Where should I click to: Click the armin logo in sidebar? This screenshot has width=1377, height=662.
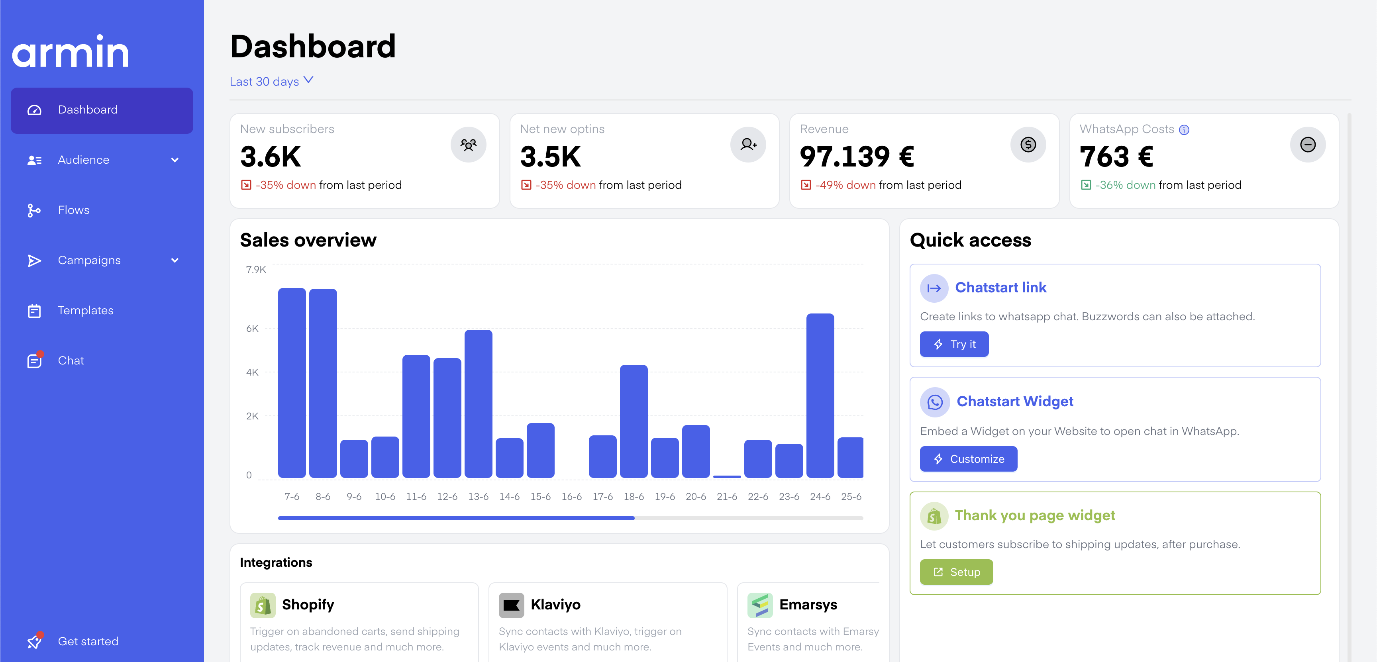click(x=71, y=52)
